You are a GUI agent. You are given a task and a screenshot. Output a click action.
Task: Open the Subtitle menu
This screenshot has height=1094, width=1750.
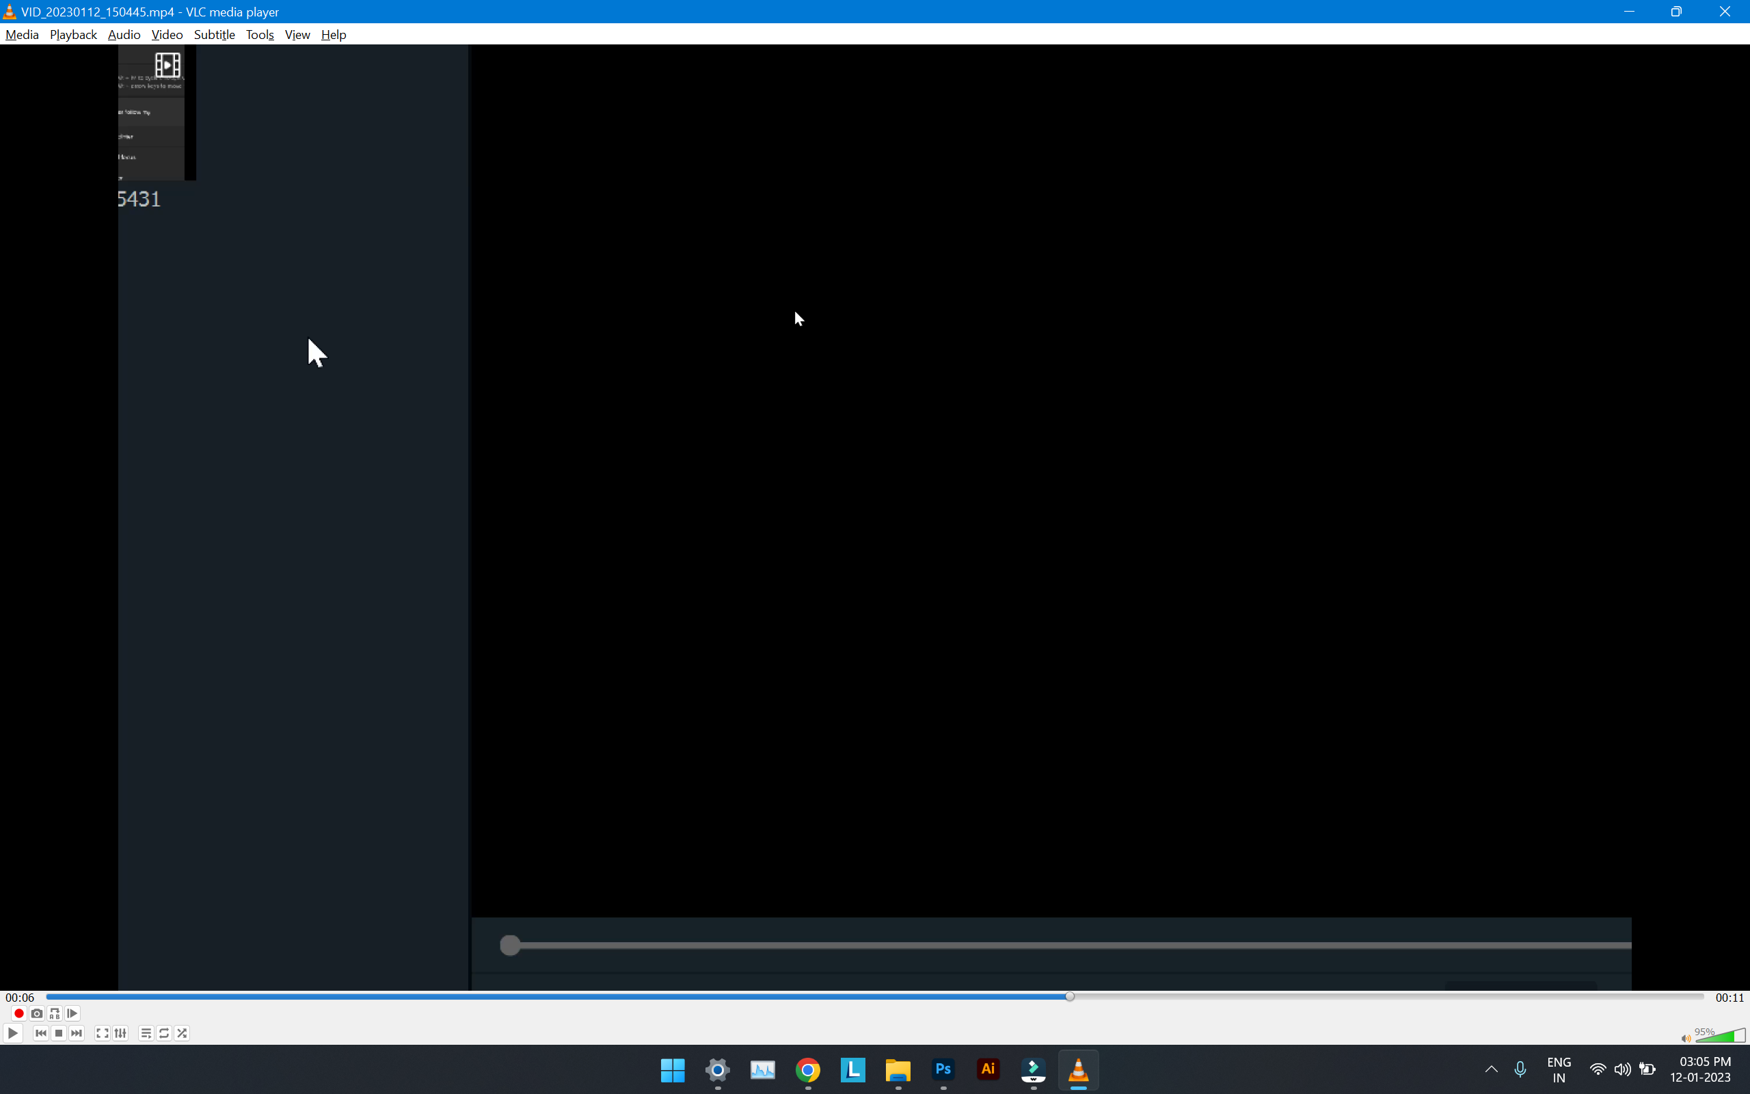pos(214,35)
